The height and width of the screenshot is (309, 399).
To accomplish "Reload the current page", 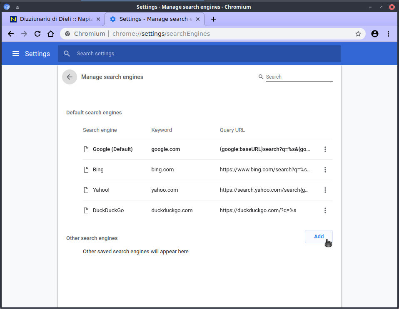I will click(37, 34).
